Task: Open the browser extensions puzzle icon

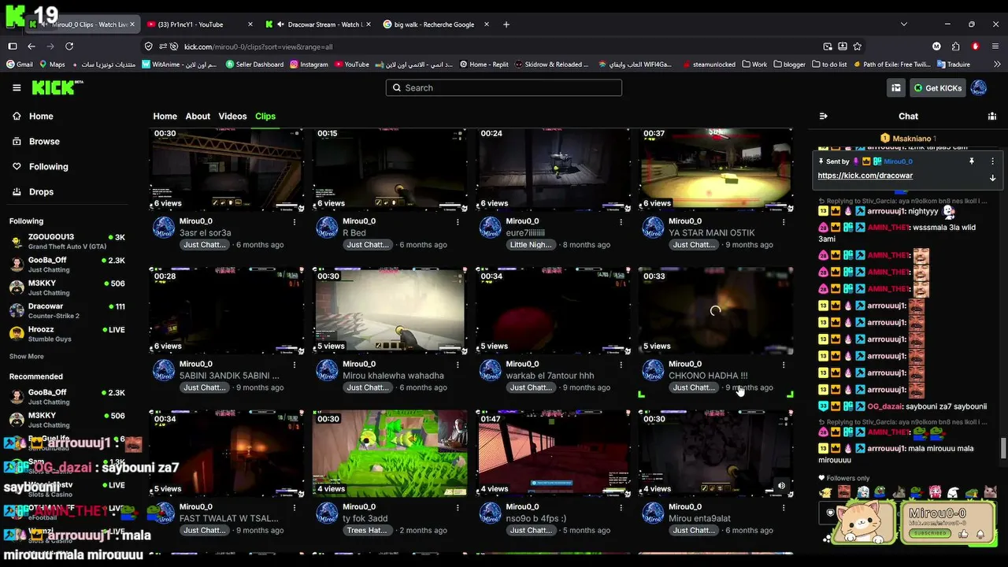Action: [955, 46]
